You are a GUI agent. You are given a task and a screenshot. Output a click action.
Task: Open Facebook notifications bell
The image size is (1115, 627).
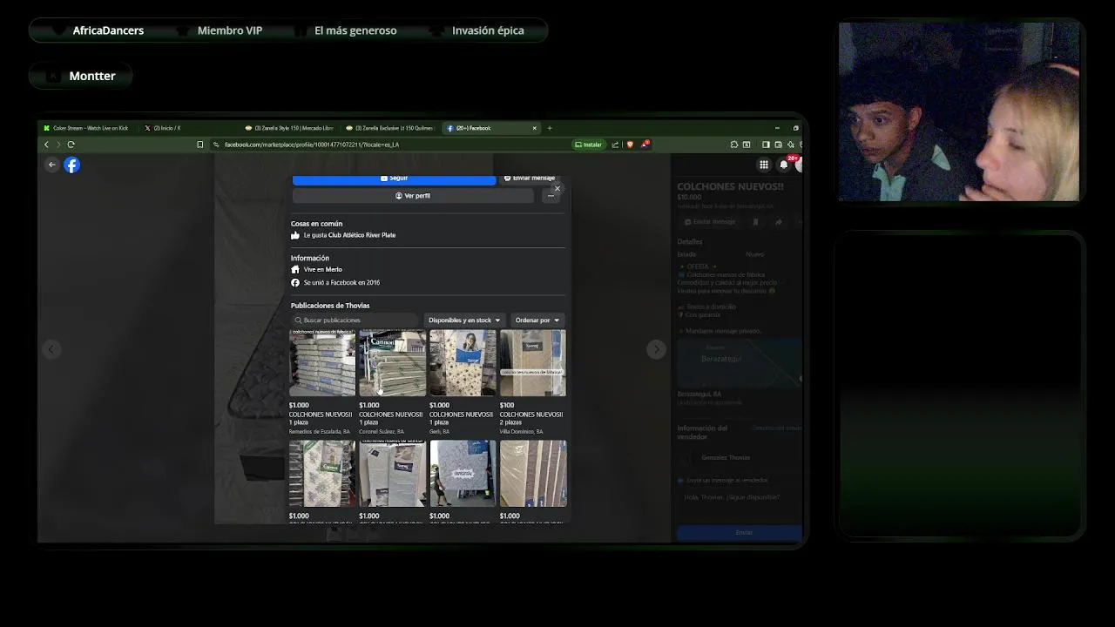coord(784,165)
